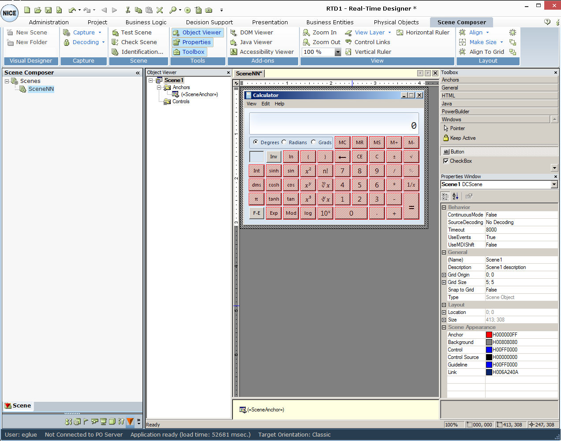561x441 pixels.
Task: Switch to the Business Logic ribbon tab
Action: click(x=146, y=22)
